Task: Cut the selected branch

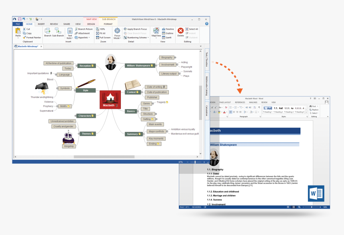Action: [26, 29]
